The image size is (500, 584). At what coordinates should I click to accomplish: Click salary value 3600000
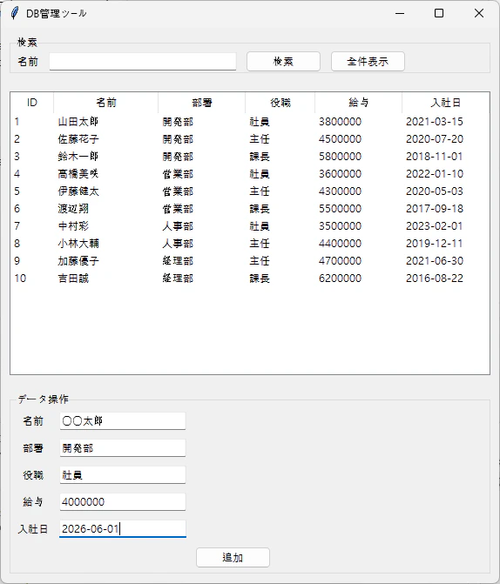(340, 174)
